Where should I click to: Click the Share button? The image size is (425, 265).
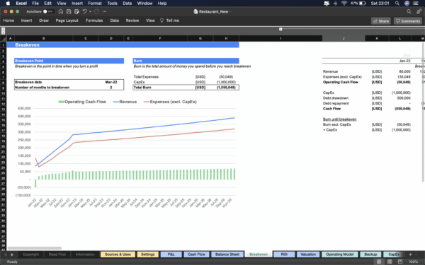coord(381,21)
